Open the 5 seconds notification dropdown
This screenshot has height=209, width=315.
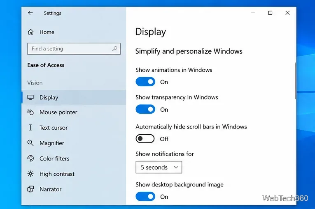coord(159,167)
